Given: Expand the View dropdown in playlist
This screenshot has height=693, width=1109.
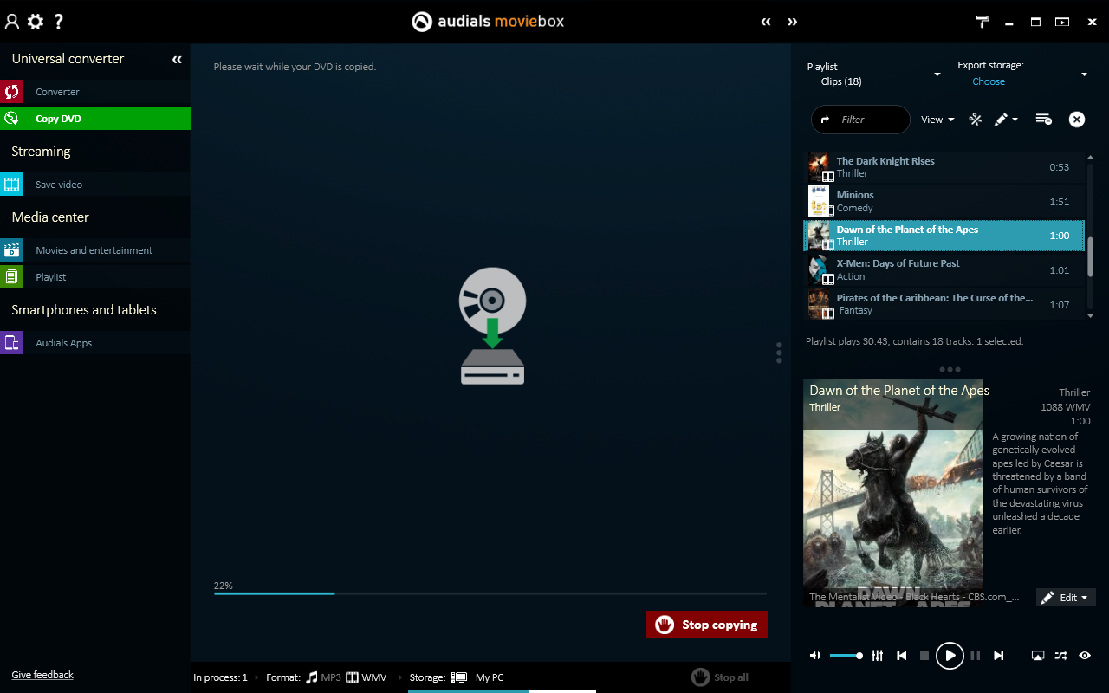Looking at the screenshot, I should pyautogui.click(x=937, y=120).
